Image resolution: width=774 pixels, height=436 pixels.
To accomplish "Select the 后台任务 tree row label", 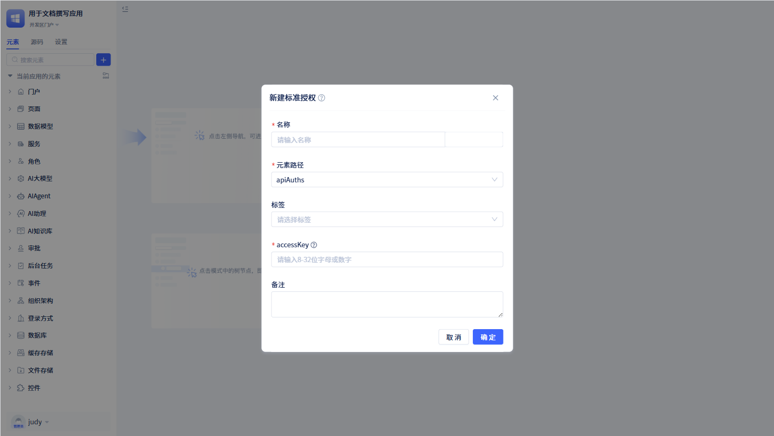I will [x=40, y=266].
